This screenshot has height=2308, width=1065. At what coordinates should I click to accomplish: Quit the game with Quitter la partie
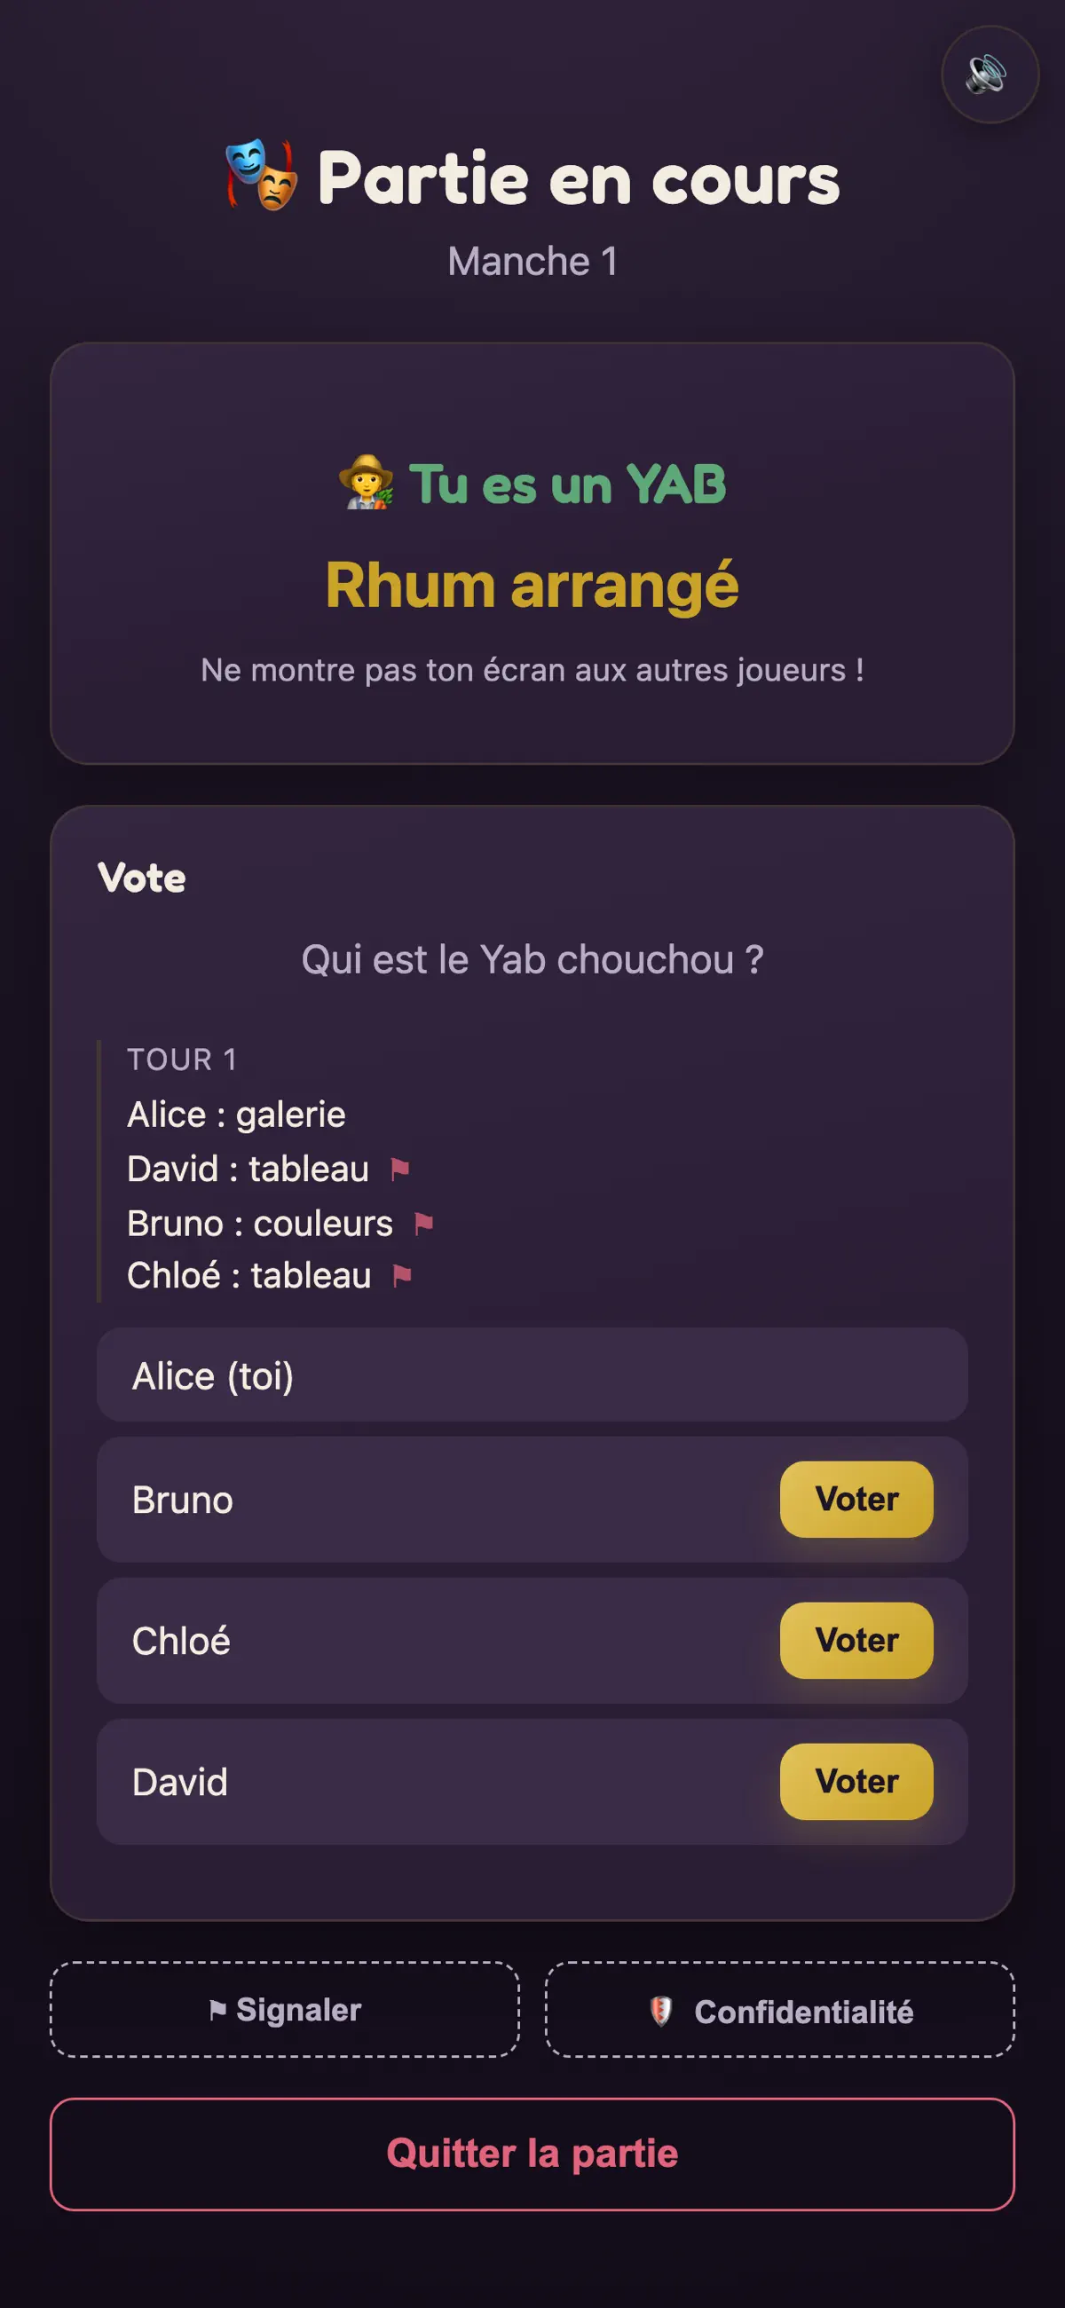point(532,2154)
